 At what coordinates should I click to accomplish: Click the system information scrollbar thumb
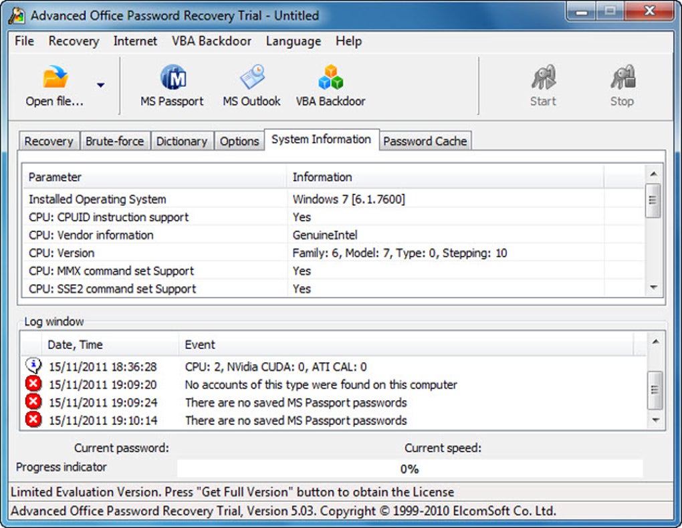coord(653,201)
